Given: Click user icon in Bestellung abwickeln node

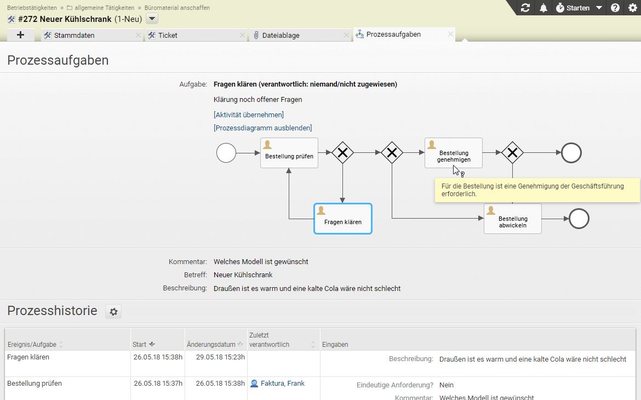Looking at the screenshot, I should coord(491,210).
